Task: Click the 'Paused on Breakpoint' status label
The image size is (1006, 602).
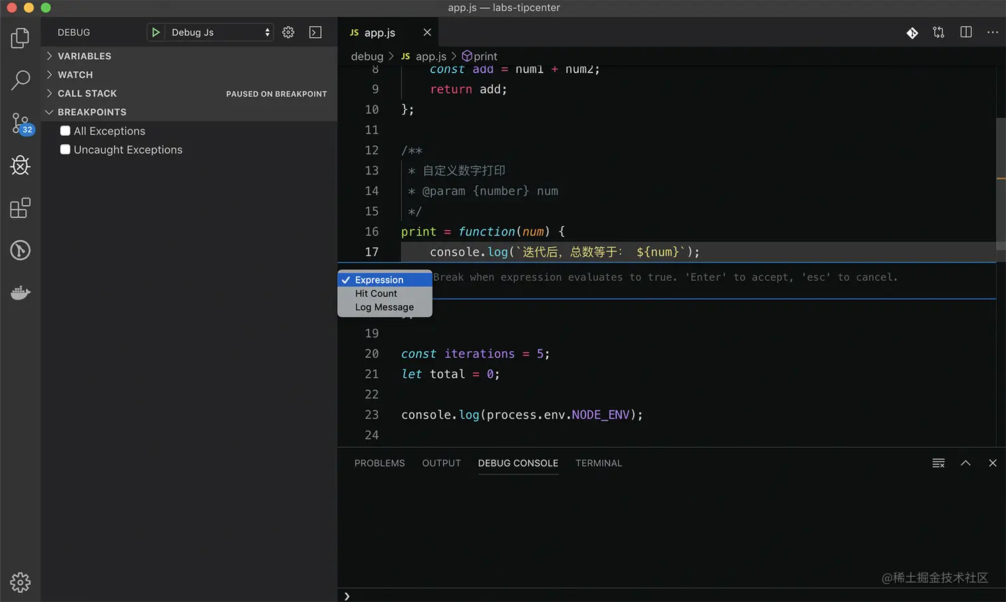Action: 277,94
